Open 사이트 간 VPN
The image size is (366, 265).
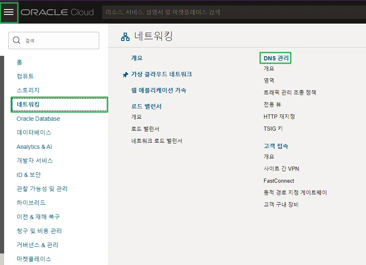[281, 169]
